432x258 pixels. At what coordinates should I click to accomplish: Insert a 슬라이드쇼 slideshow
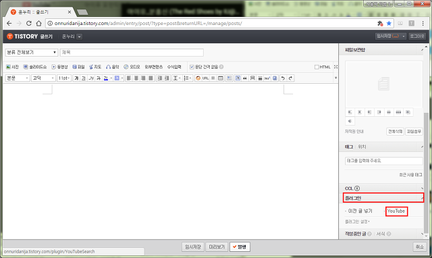(35, 67)
